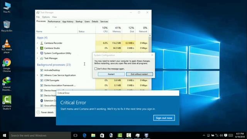Click Restart in System Configuration dialog
The height and width of the screenshot is (139, 247).
click(111, 74)
